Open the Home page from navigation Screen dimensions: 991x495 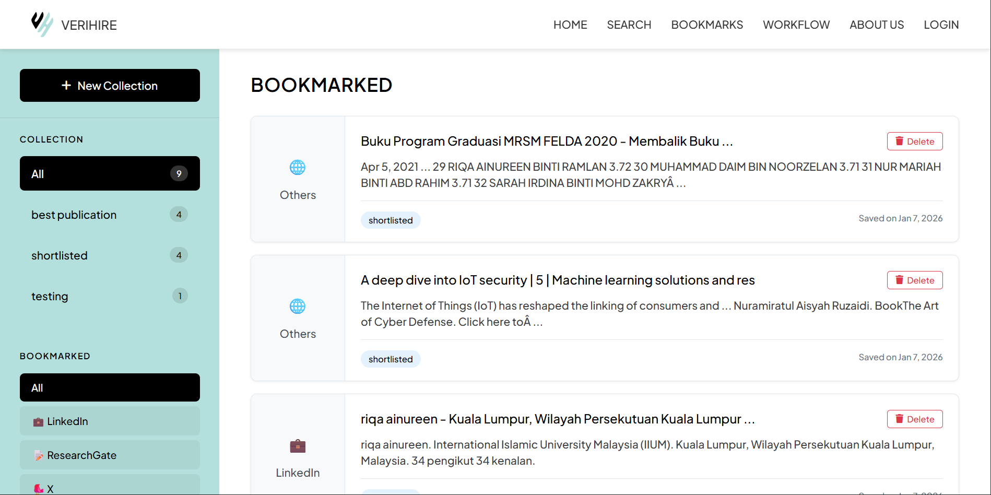click(x=570, y=25)
